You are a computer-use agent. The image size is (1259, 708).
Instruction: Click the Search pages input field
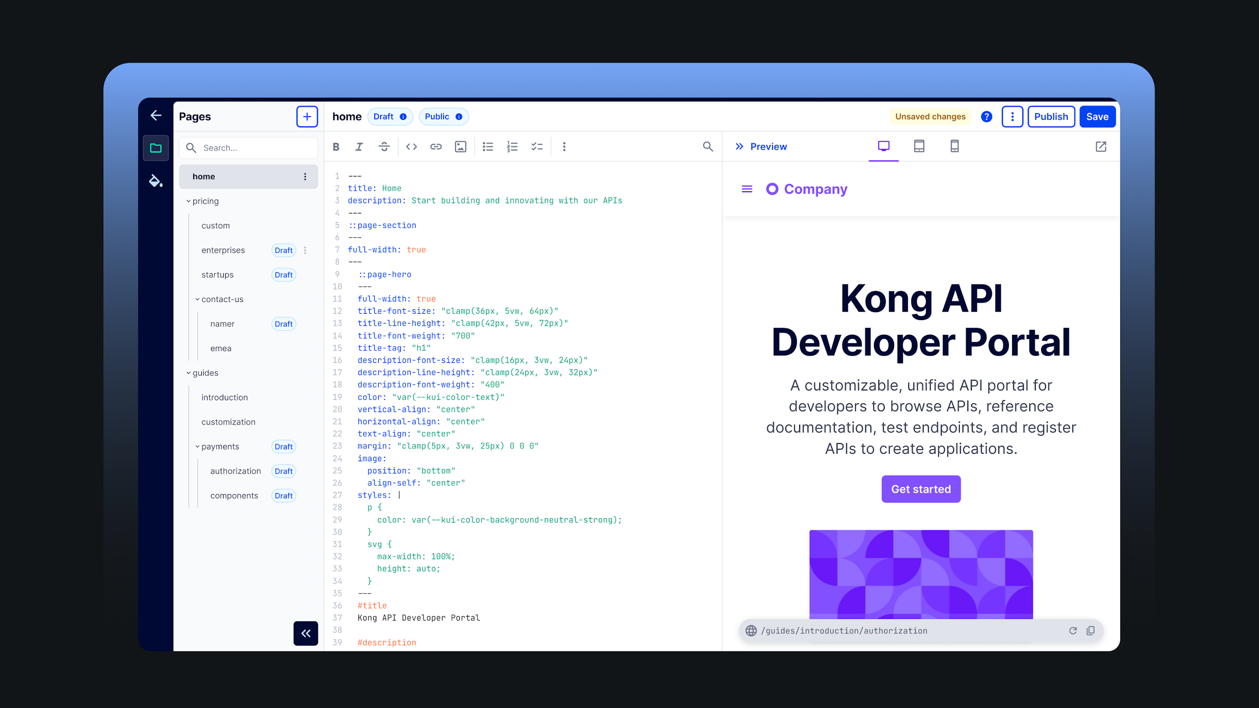[x=248, y=148]
